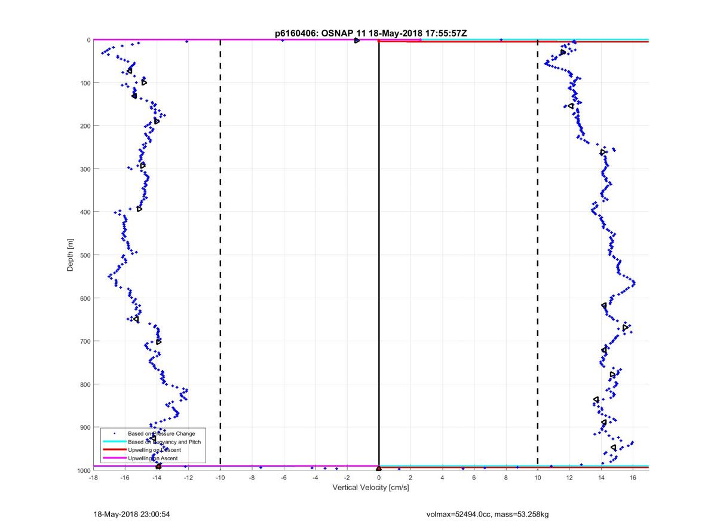Click depth-axis tick label 700

coord(85,341)
